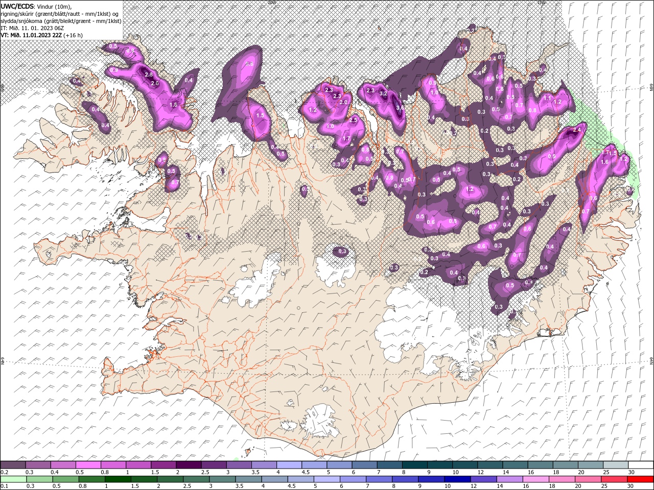Select teal swatch between 9 and 10, upper scale
Image resolution: width=654 pixels, height=490 pixels.
click(x=439, y=465)
